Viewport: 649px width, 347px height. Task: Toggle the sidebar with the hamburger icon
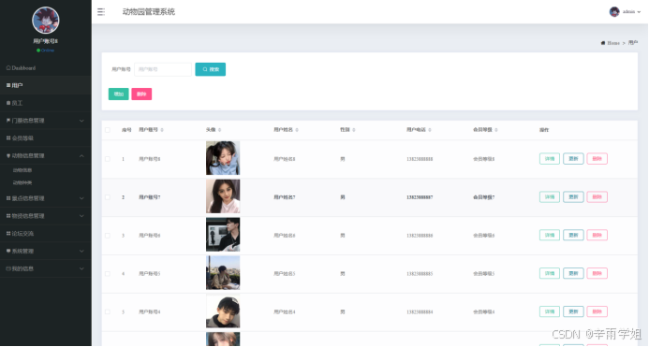click(x=101, y=12)
